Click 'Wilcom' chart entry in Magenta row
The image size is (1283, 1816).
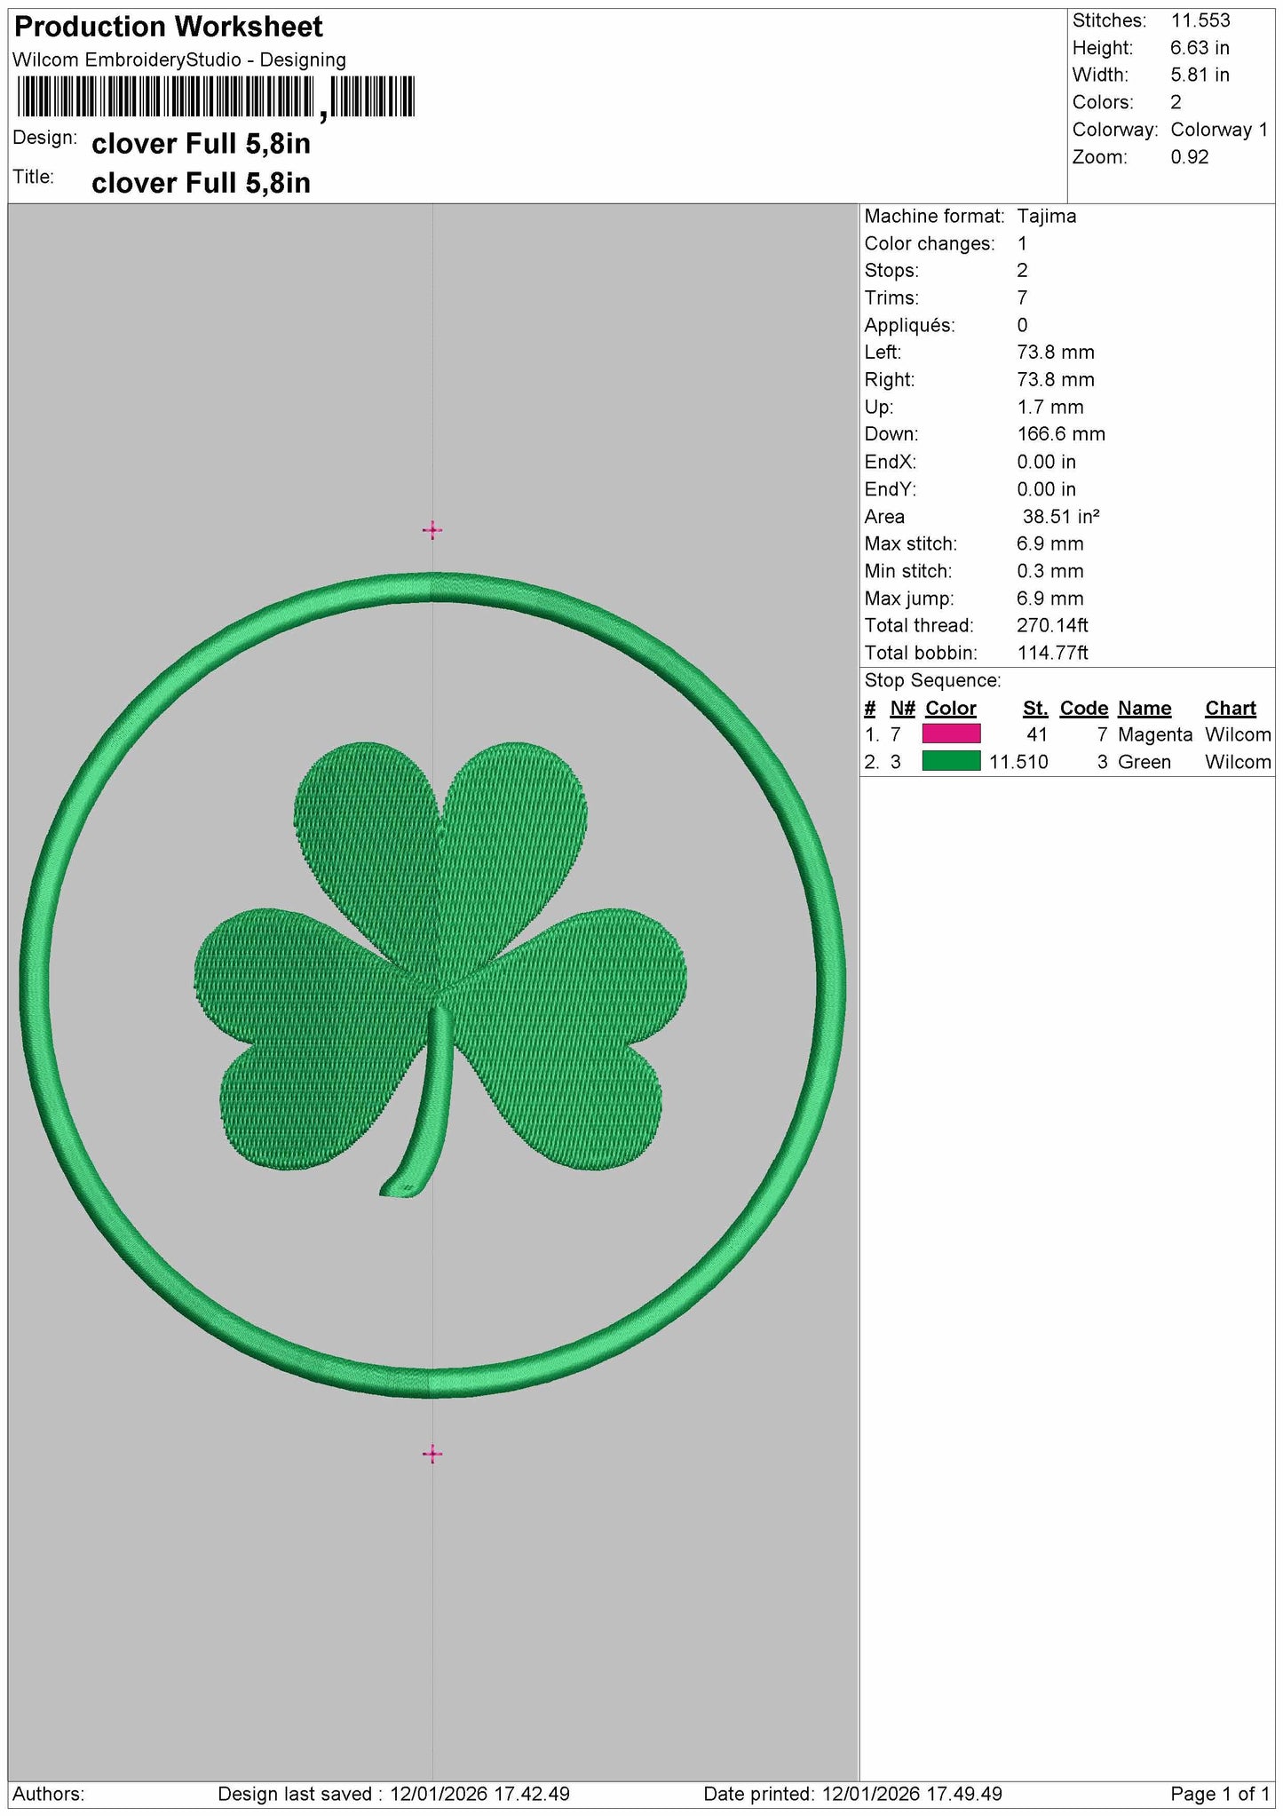coord(1239,735)
